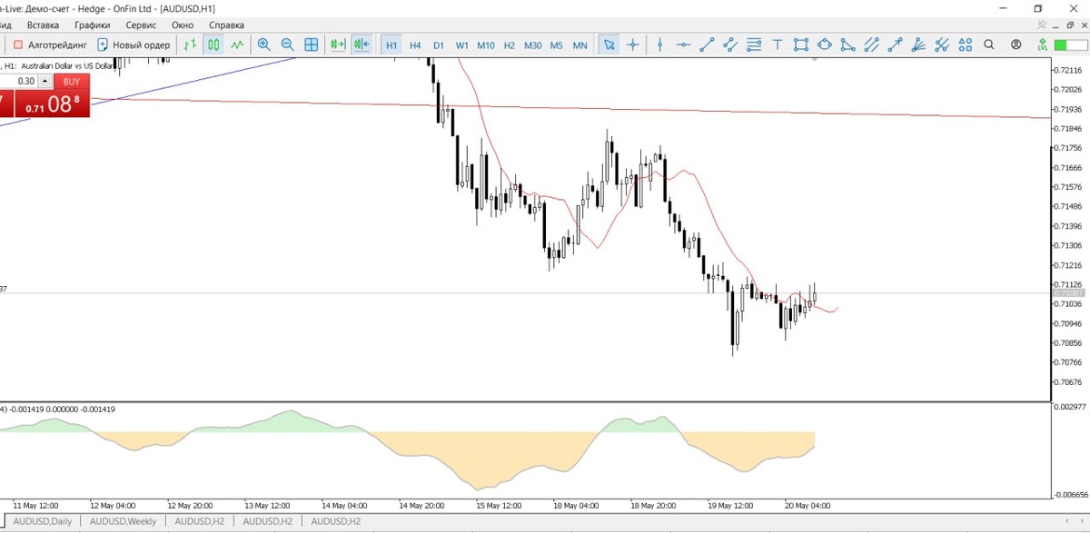Expand the lot volume stepper arrow

click(x=45, y=81)
